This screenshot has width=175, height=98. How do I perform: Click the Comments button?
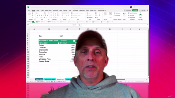pyautogui.click(x=128, y=10)
